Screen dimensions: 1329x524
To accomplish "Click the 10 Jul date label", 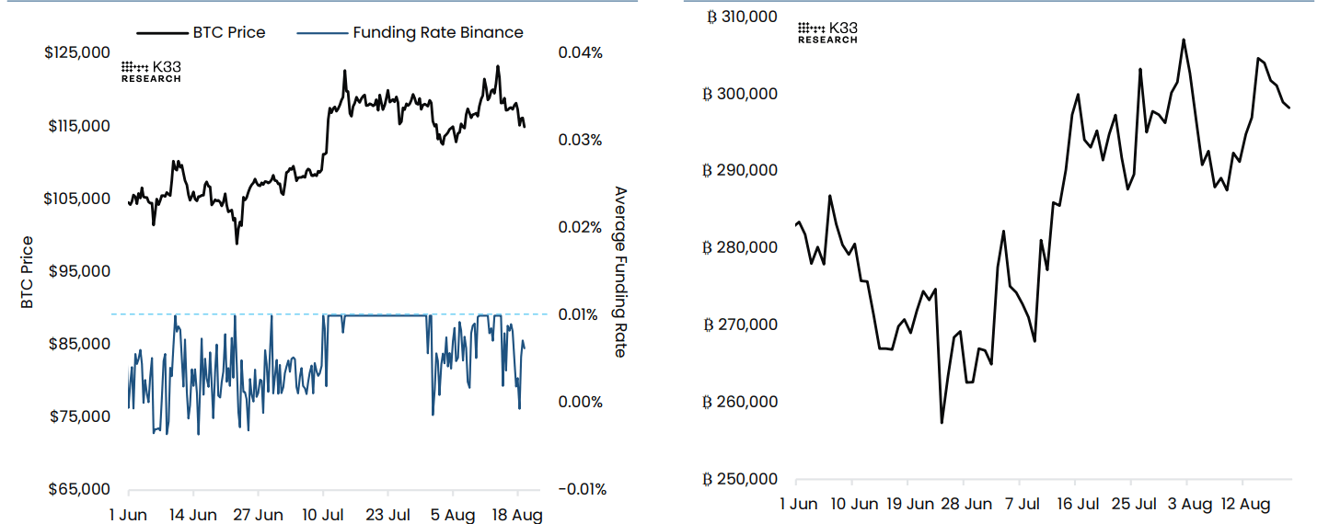I will [322, 515].
